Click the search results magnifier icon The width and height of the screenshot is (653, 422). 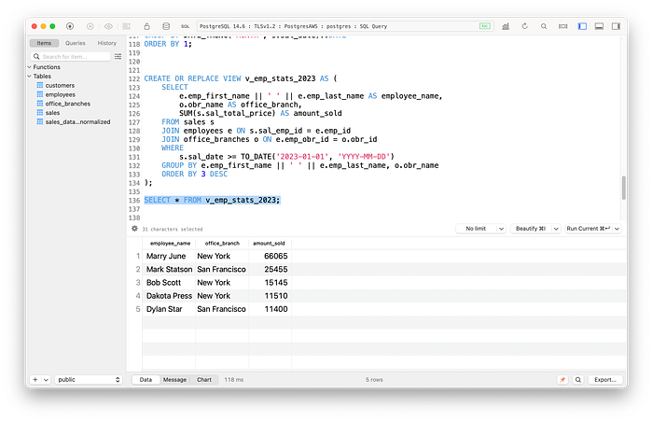click(578, 380)
